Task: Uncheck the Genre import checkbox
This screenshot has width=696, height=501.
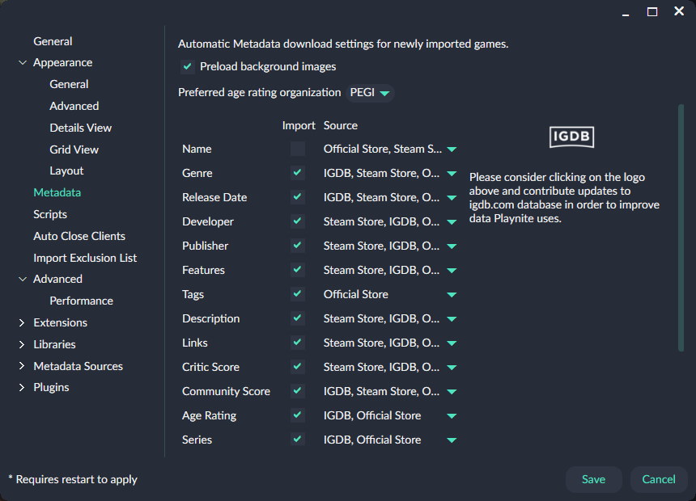Action: (x=297, y=172)
